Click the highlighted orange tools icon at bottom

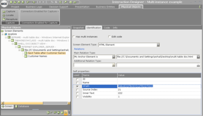point(66,113)
